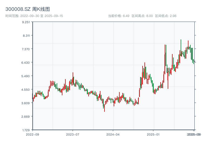Click x-axis label 2025-01

pyautogui.click(x=153, y=134)
